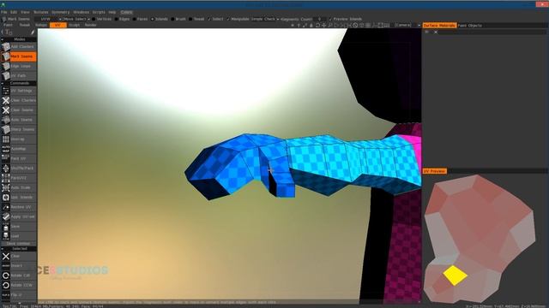This screenshot has width=549, height=308.
Task: Click the PackUV2 command
Action: click(x=19, y=178)
